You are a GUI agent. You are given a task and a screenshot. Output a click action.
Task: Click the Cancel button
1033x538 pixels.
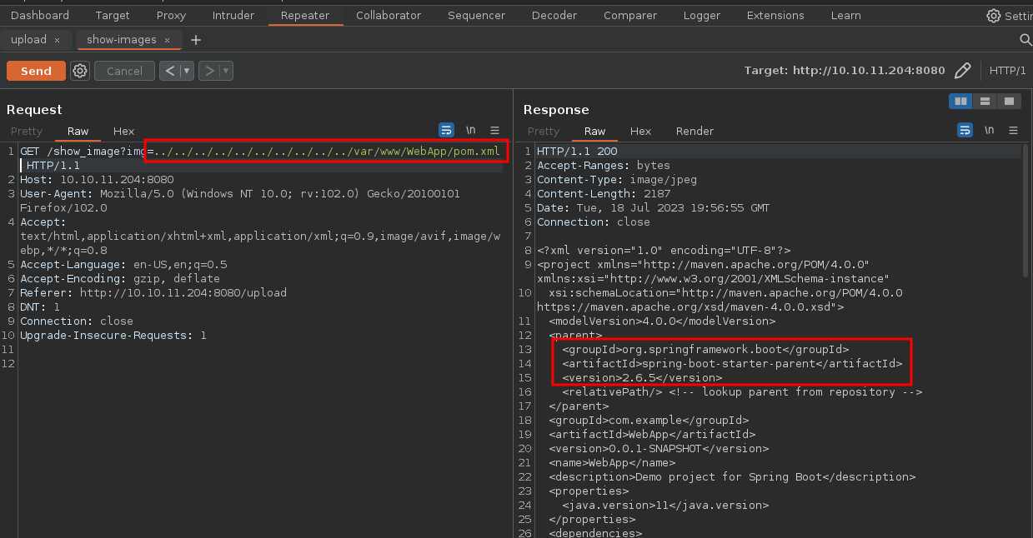tap(124, 71)
